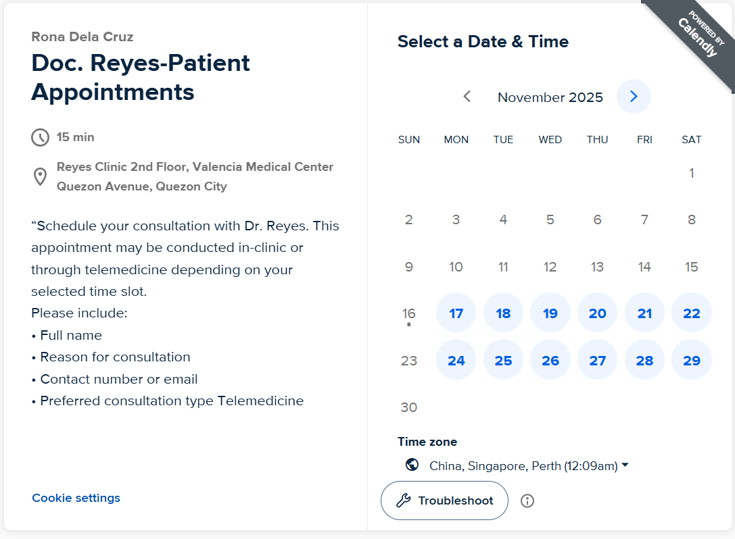The image size is (735, 539).
Task: Click the globe time zone icon
Action: (x=412, y=465)
